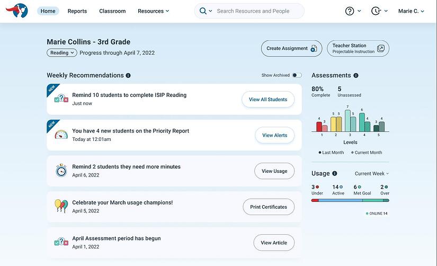
Task: Open the help question mark icon
Action: (350, 11)
